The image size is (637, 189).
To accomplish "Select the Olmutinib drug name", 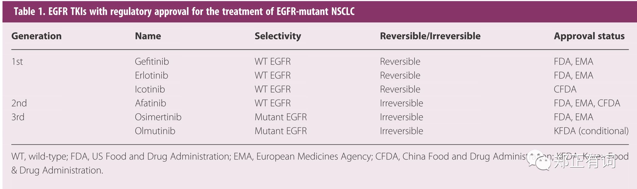I will pos(155,131).
